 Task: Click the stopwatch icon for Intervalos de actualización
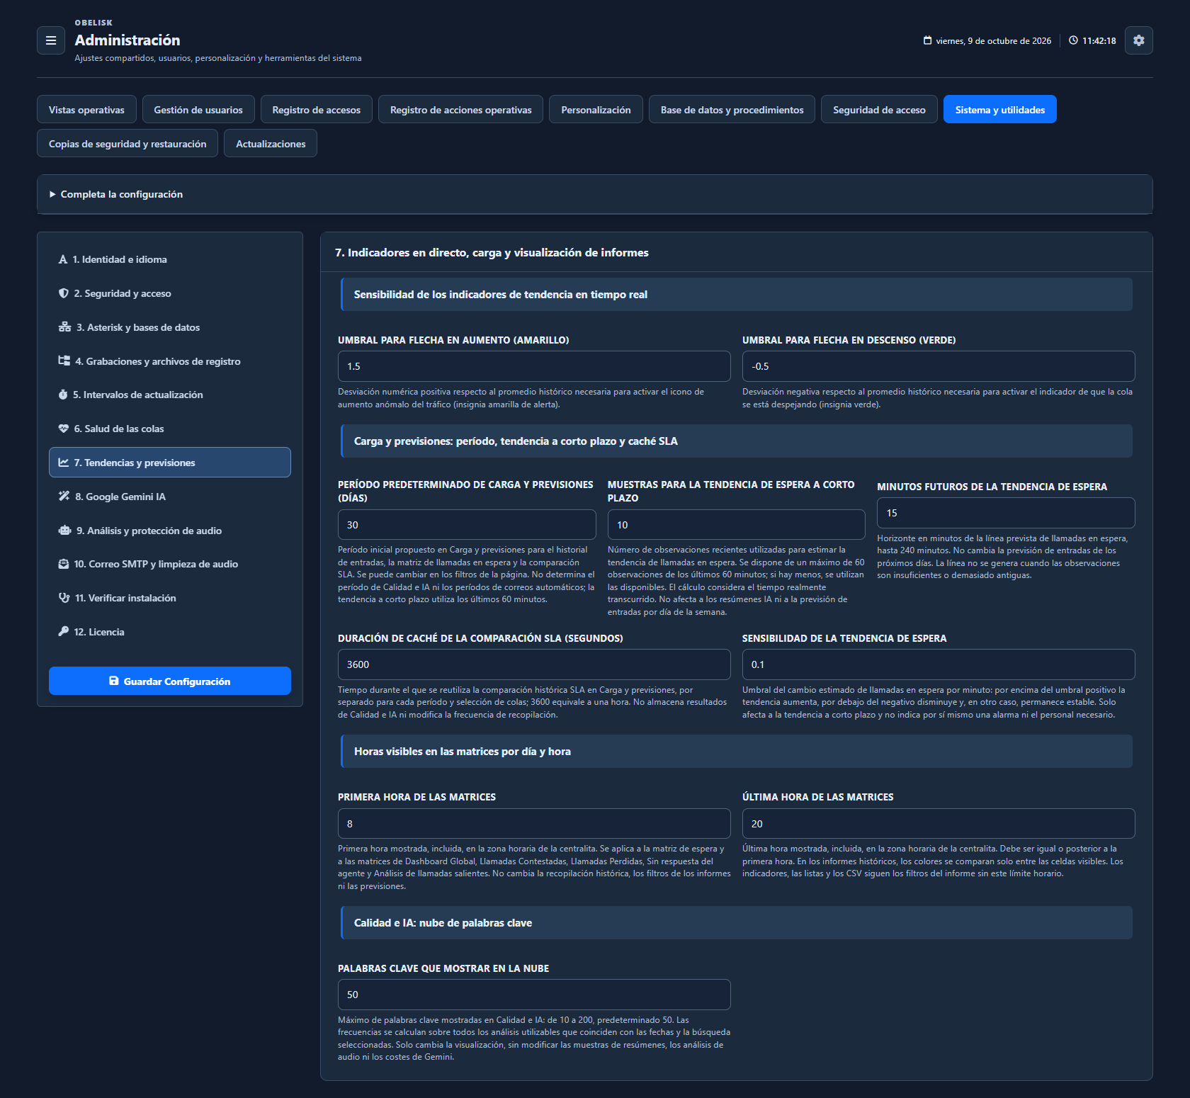pos(63,395)
